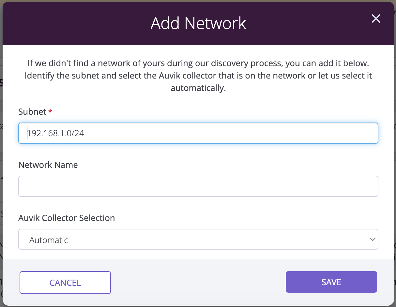Focus the Network Name text box
Viewport: 396px width, 307px height.
198,186
